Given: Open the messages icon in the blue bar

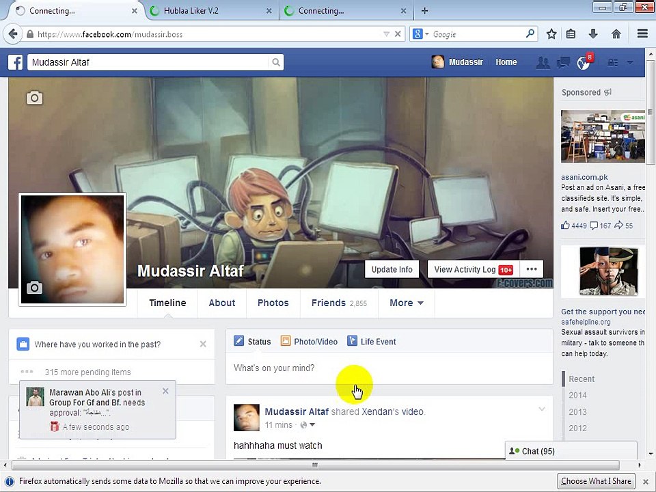Looking at the screenshot, I should click(x=563, y=63).
